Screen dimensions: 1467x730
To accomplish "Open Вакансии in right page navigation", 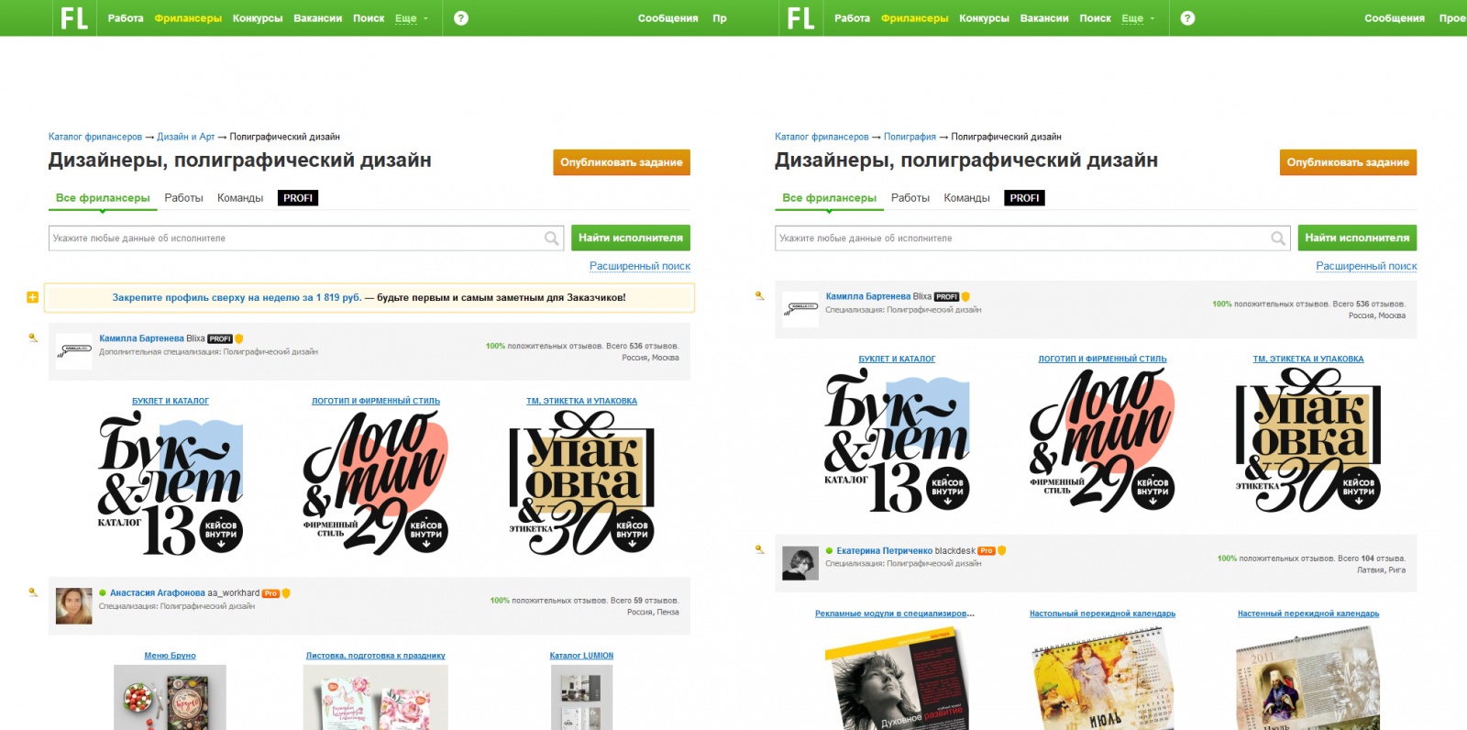I will pos(1044,18).
